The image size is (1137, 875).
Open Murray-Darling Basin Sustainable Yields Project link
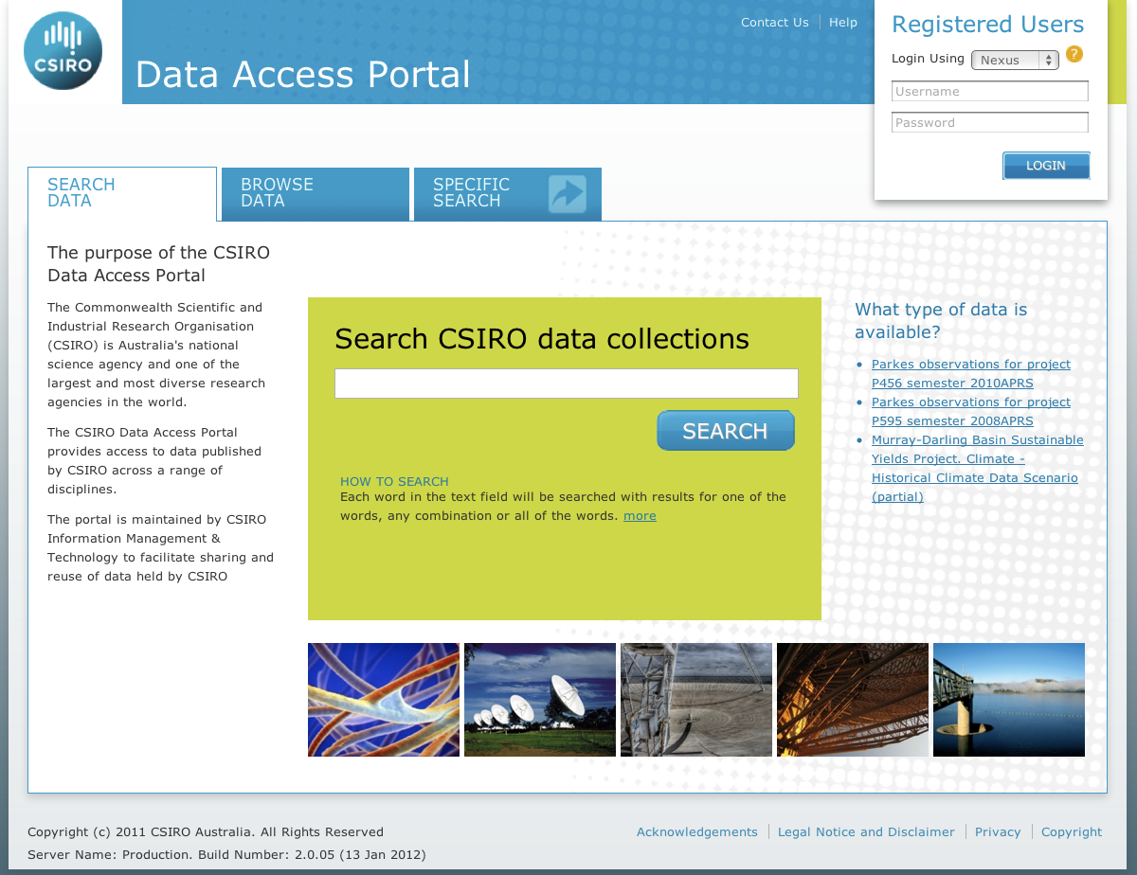(978, 469)
